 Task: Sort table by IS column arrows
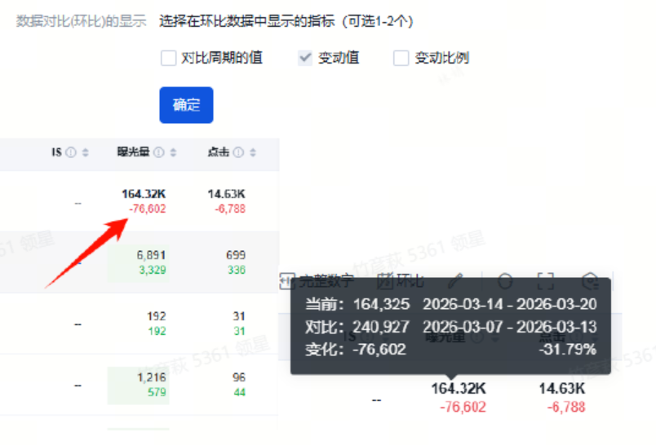[x=86, y=152]
